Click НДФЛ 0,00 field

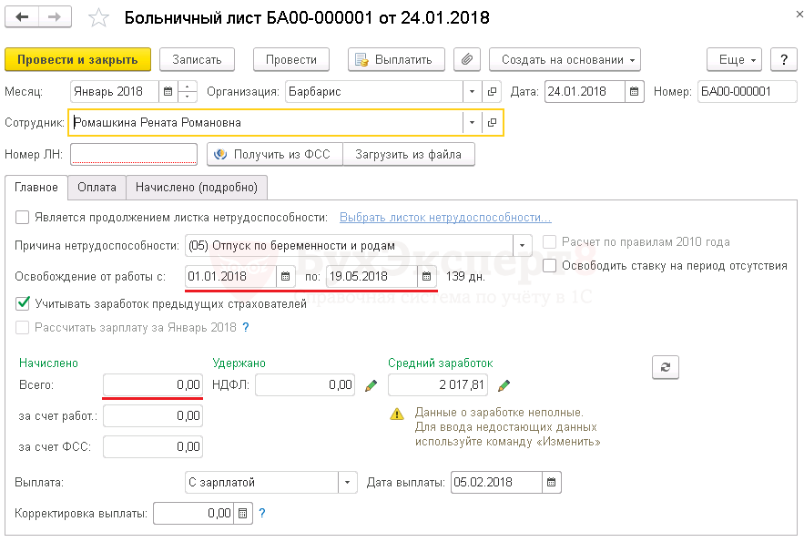pyautogui.click(x=305, y=385)
